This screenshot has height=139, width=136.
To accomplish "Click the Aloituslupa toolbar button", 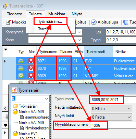I will pyautogui.click(x=104, y=22).
